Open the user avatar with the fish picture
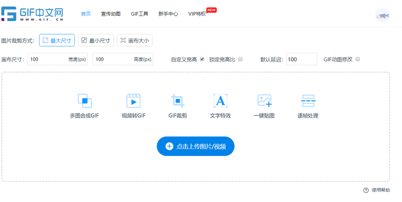 (382, 15)
